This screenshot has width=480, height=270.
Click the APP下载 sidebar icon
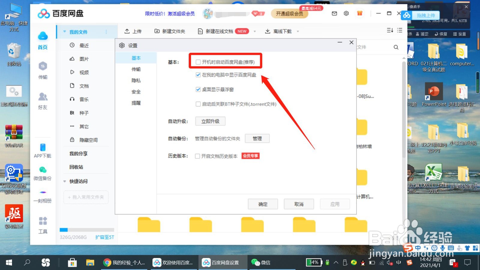(x=43, y=151)
